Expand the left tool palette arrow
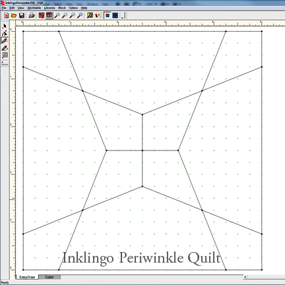 pyautogui.click(x=2, y=63)
